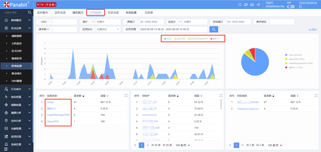Open the 测试111 application link in table
This screenshot has width=321, height=152.
pyautogui.click(x=51, y=108)
